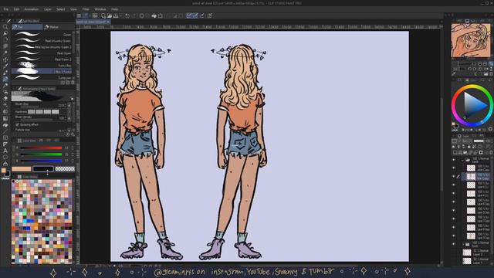Adjust the green G color slider
The width and height of the screenshot is (494, 278).
coord(41,154)
